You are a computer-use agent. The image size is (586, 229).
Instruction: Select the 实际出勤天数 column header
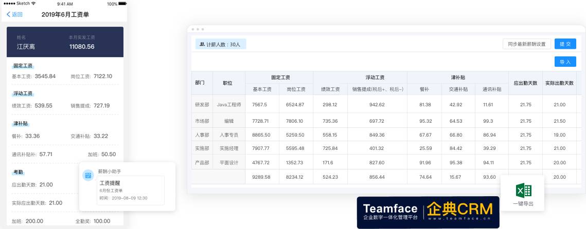point(559,83)
